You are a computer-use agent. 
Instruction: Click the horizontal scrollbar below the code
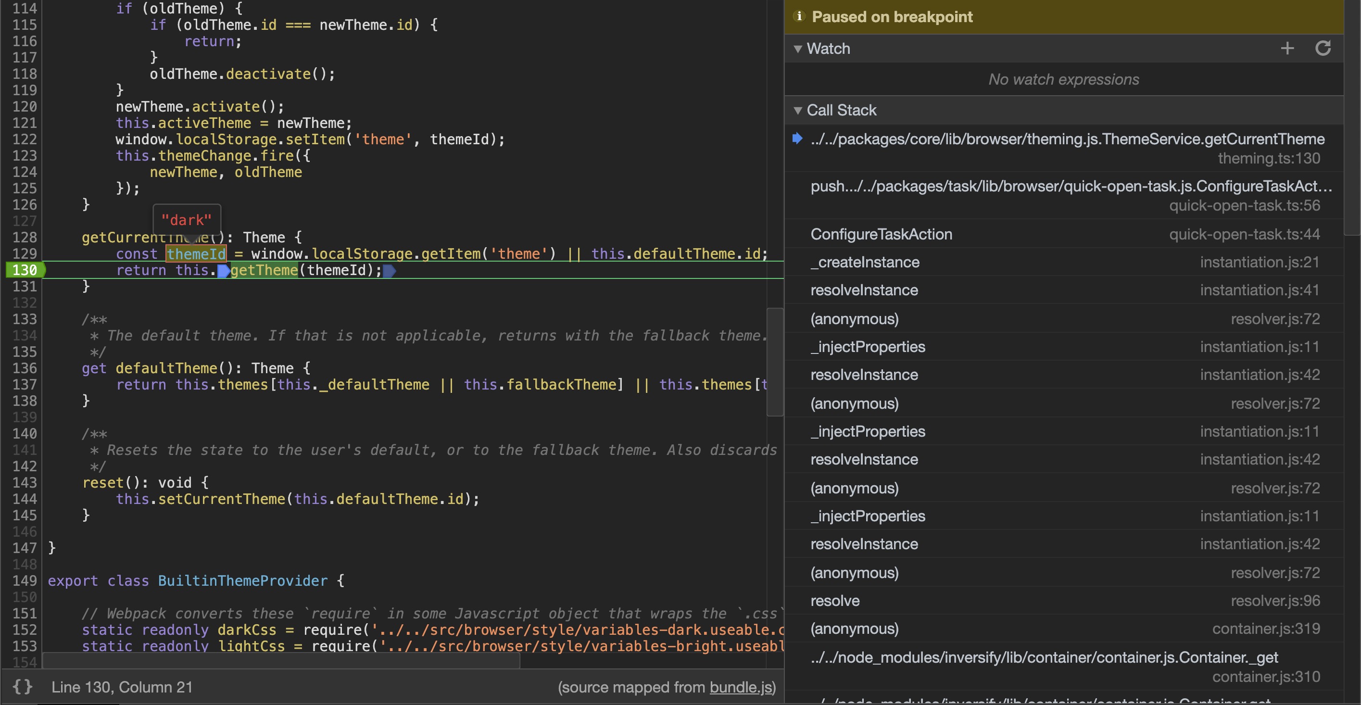pyautogui.click(x=280, y=661)
